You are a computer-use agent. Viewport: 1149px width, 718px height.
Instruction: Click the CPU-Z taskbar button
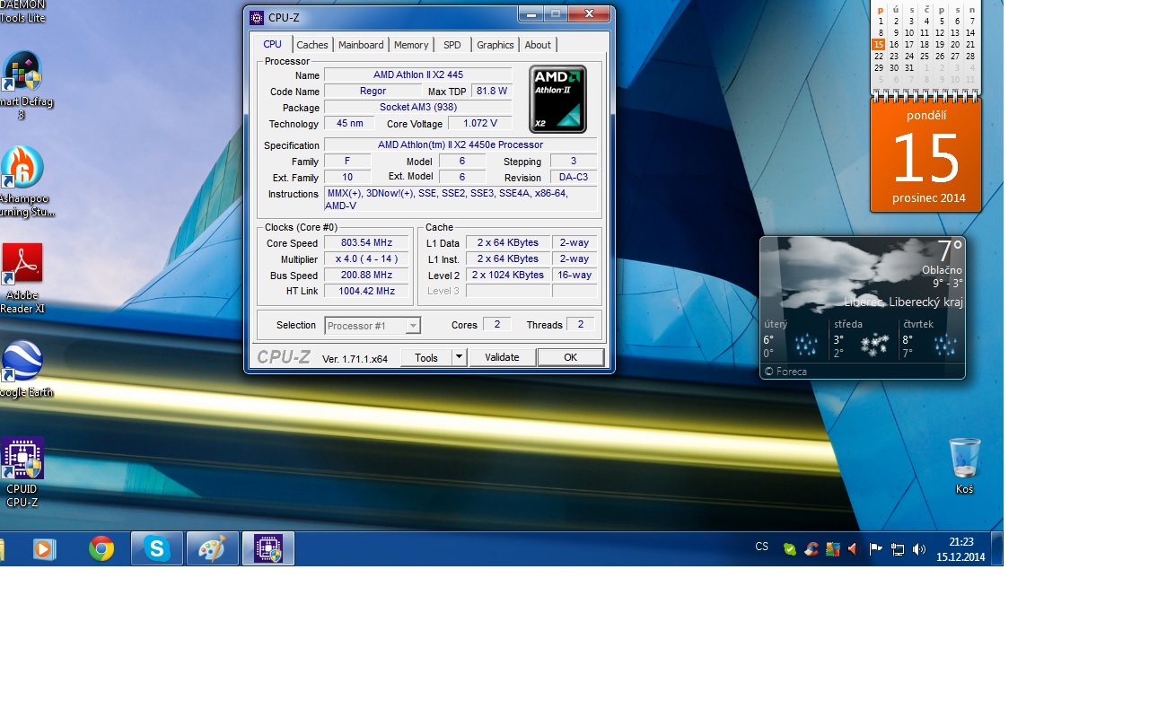268,548
